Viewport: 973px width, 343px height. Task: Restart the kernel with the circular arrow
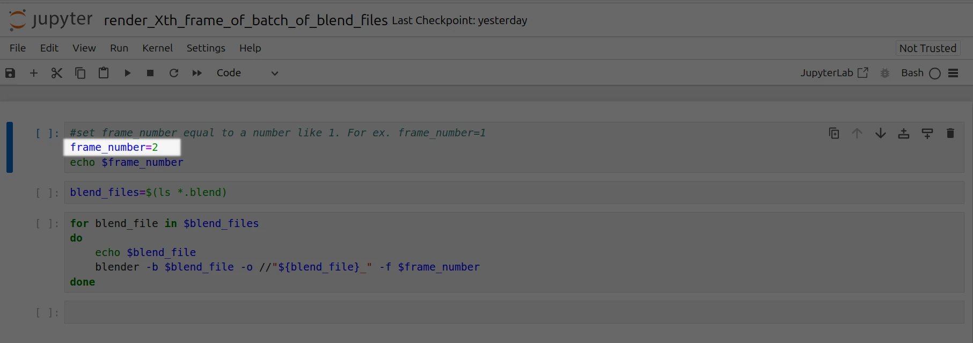pyautogui.click(x=173, y=73)
